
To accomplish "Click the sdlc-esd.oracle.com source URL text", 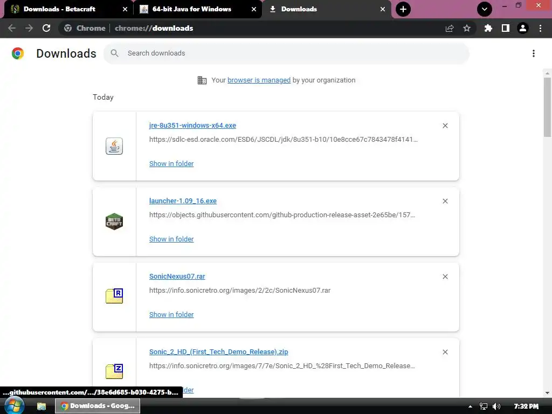I will (284, 140).
